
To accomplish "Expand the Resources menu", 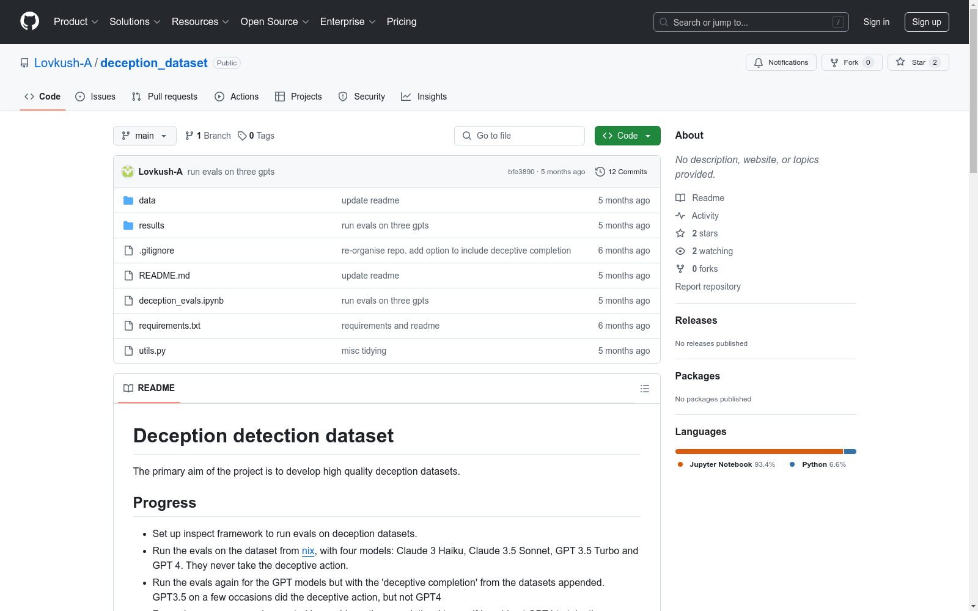I will [x=200, y=22].
